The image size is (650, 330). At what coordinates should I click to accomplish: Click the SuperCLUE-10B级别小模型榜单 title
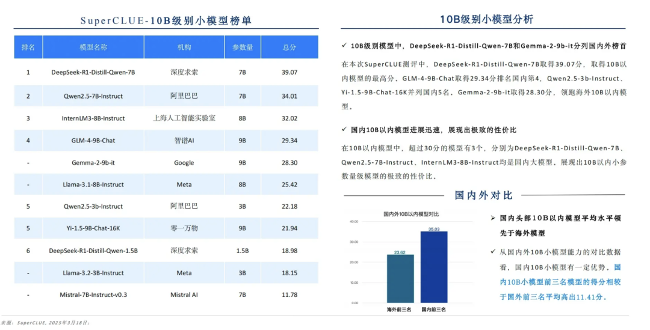[x=166, y=20]
